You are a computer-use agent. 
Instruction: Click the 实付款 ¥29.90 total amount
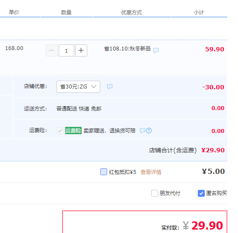click(x=203, y=226)
